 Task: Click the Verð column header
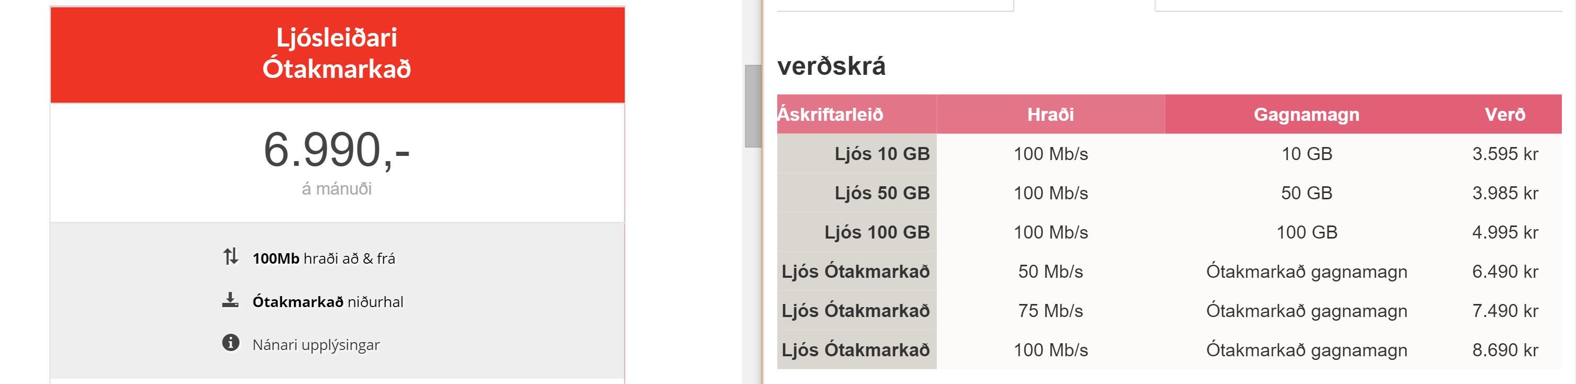point(1504,114)
